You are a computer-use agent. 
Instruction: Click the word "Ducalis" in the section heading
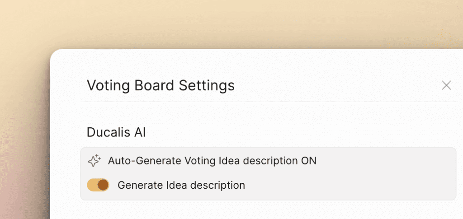(x=109, y=132)
